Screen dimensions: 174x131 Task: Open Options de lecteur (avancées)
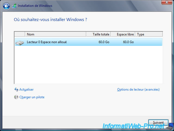138,90
